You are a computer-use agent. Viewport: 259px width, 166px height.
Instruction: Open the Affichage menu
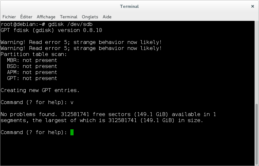[46, 17]
